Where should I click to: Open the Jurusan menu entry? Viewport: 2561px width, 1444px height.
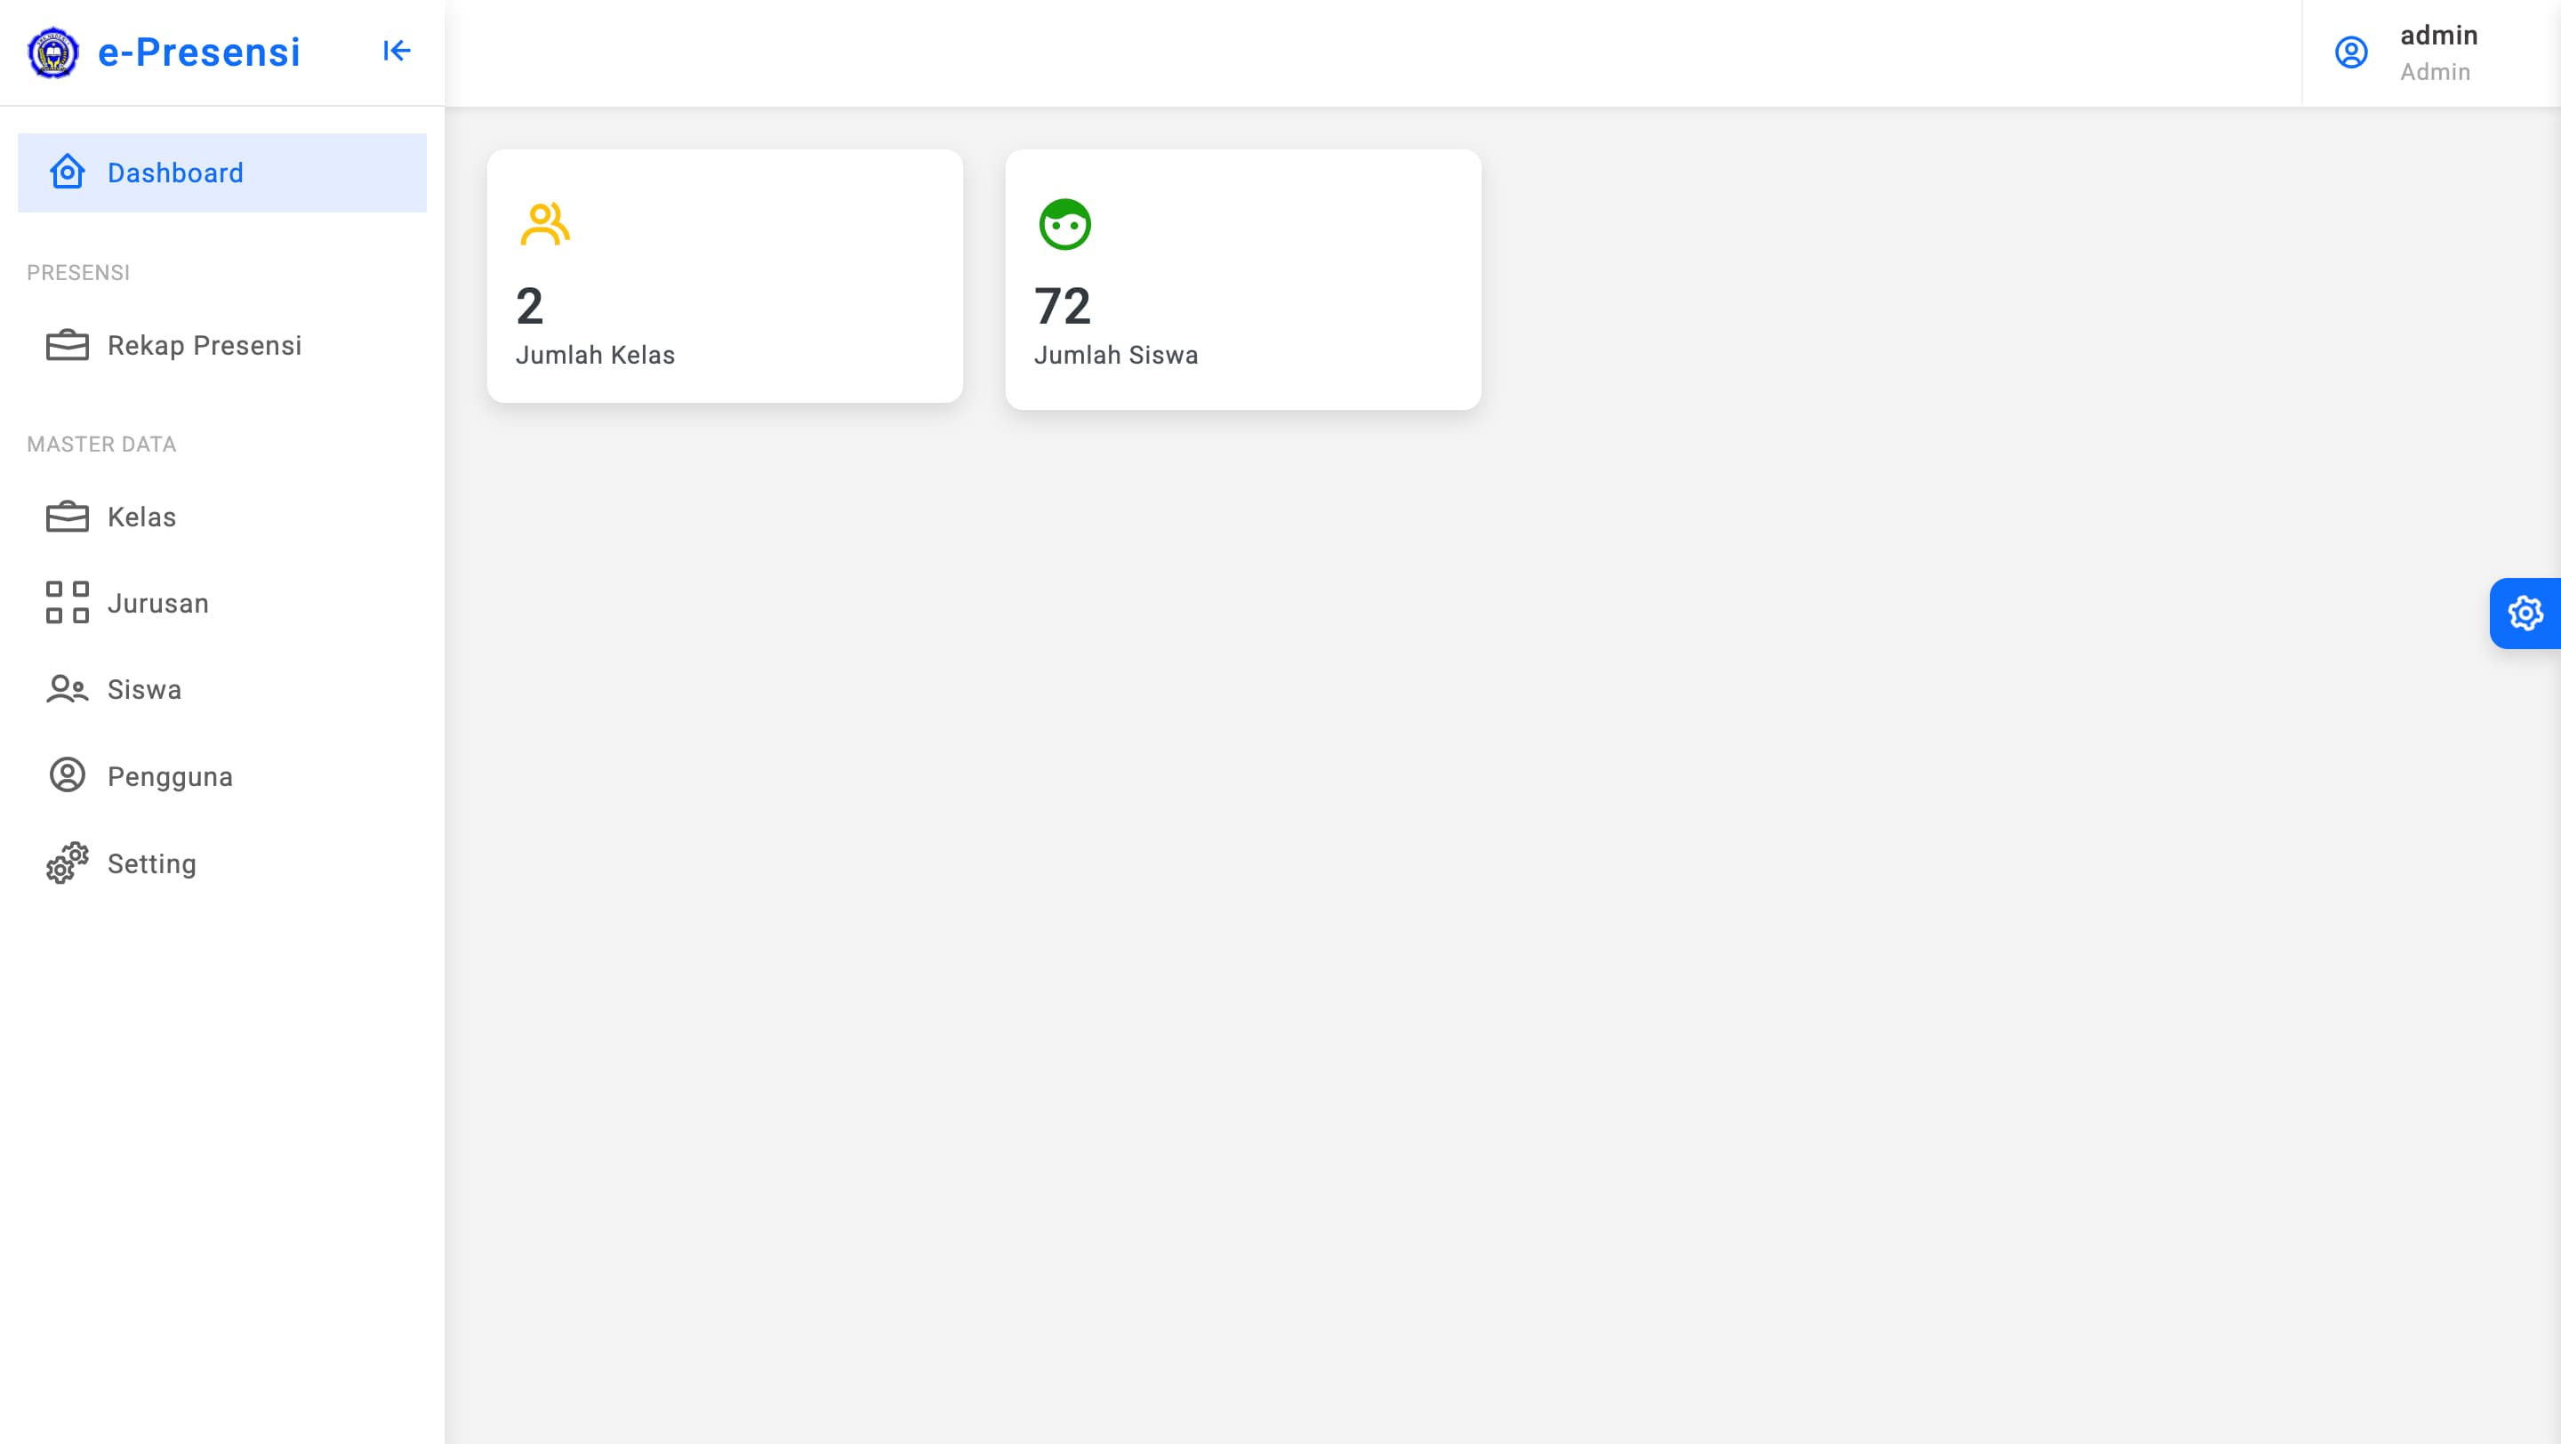coord(158,603)
